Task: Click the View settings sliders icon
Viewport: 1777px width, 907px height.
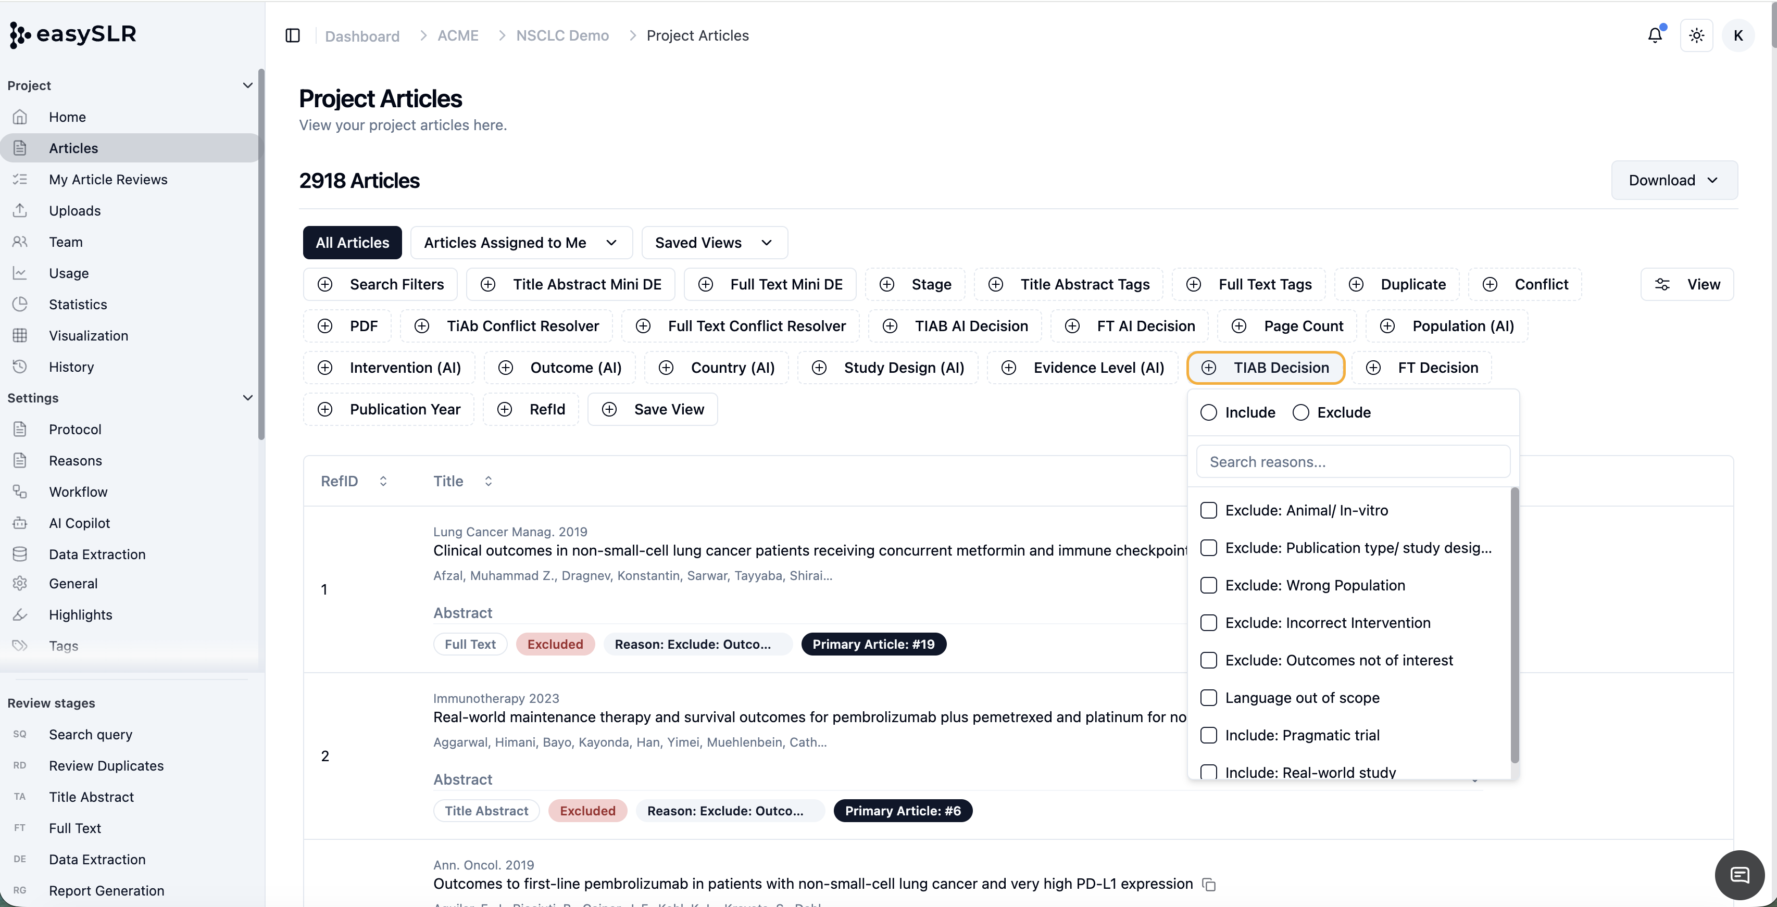Action: coord(1662,284)
